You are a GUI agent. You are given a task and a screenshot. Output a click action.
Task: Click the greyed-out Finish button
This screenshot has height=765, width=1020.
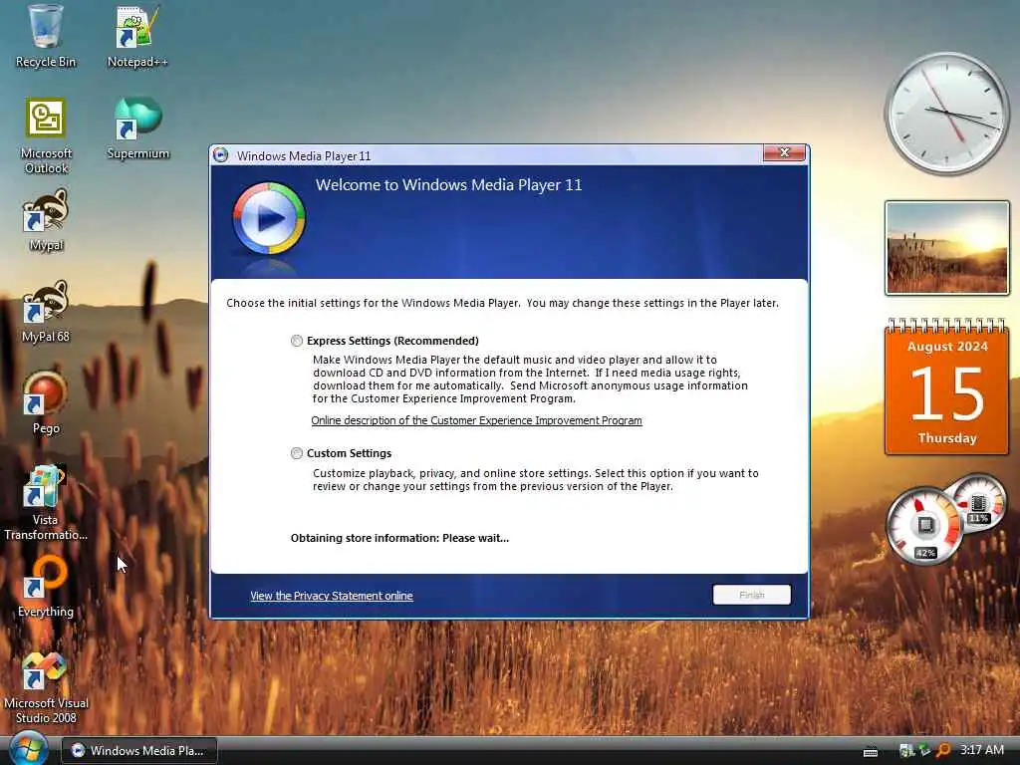point(751,595)
